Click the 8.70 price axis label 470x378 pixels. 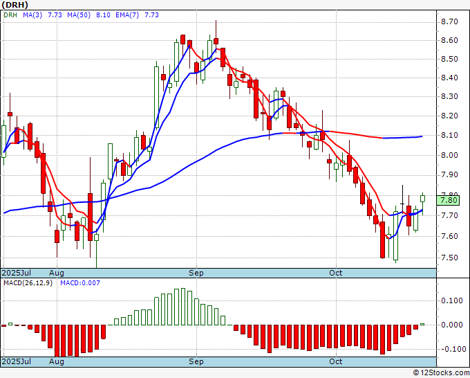[x=449, y=21]
